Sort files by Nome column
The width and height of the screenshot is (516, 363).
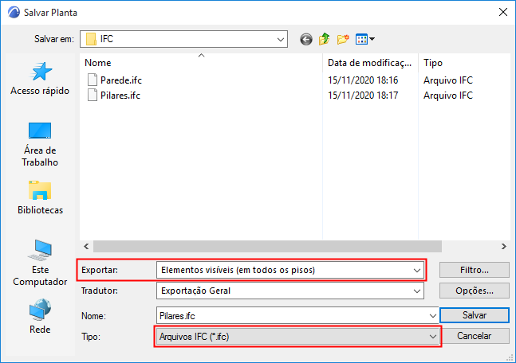(199, 62)
